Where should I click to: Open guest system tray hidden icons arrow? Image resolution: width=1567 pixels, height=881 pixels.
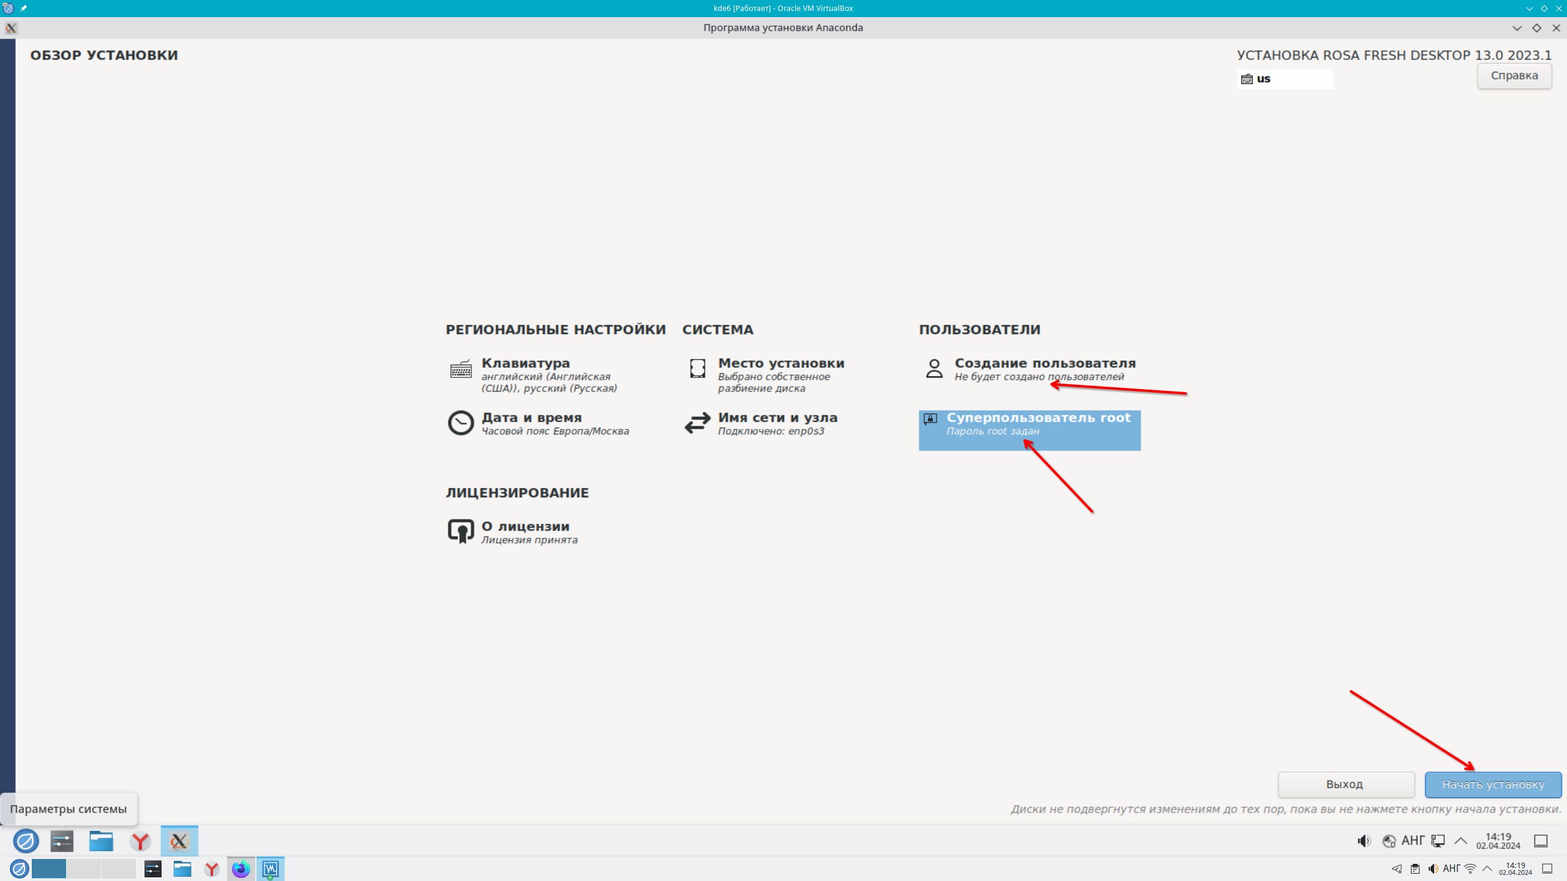(x=1460, y=841)
